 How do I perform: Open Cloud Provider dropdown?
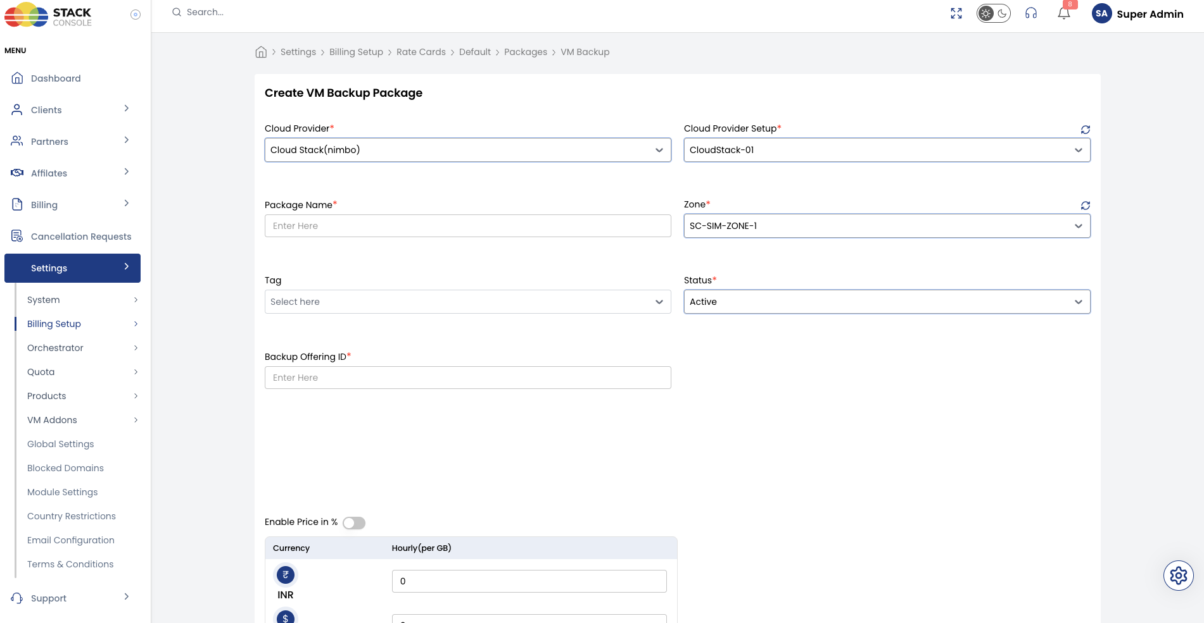pos(468,150)
